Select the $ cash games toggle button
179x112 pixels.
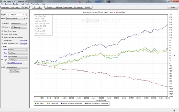pos(35,7)
